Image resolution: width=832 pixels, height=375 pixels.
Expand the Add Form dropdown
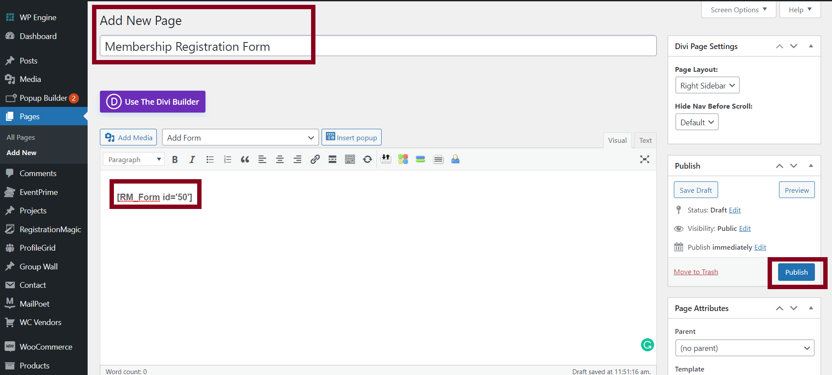point(240,138)
